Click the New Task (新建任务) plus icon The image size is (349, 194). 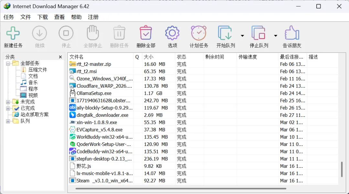point(13,33)
